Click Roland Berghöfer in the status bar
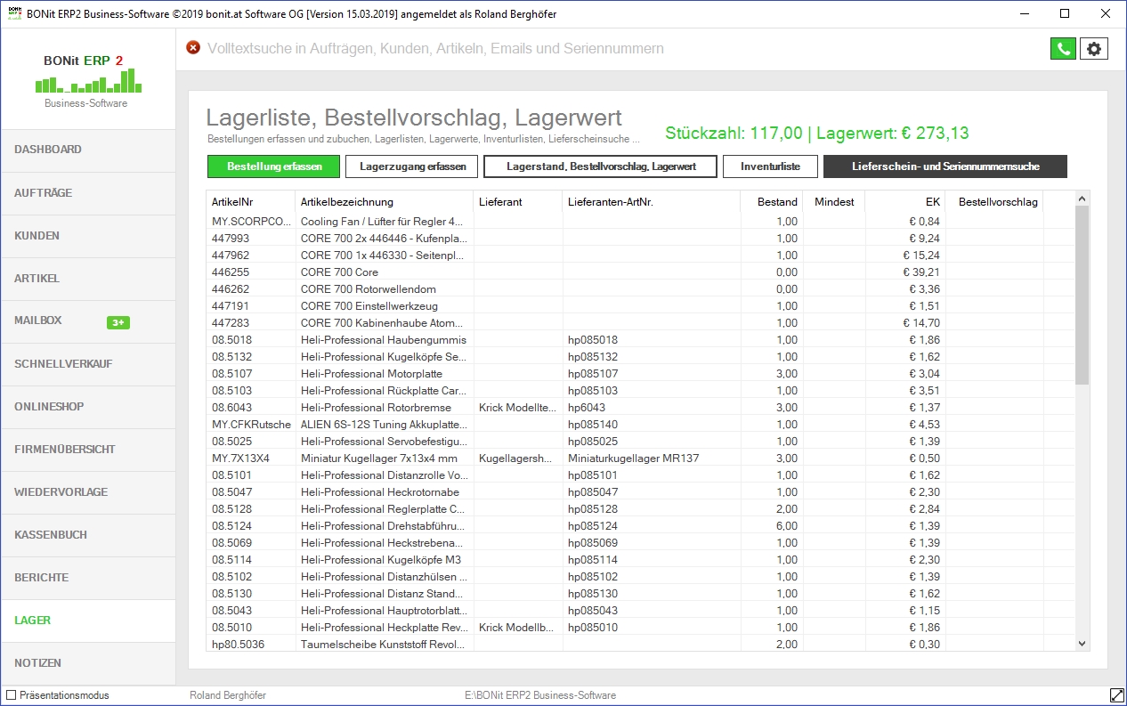The height and width of the screenshot is (706, 1127). click(x=228, y=695)
